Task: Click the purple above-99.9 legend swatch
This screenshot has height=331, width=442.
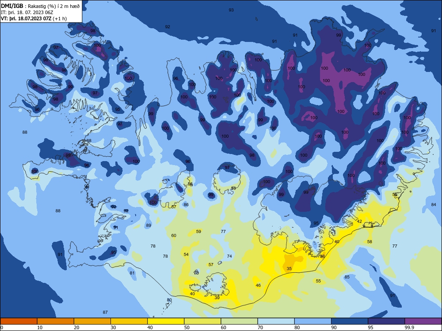Action: click(423, 321)
